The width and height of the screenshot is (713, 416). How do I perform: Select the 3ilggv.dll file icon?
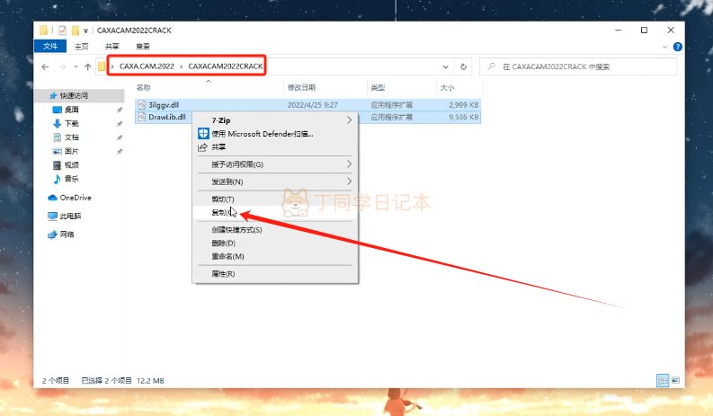pos(142,105)
